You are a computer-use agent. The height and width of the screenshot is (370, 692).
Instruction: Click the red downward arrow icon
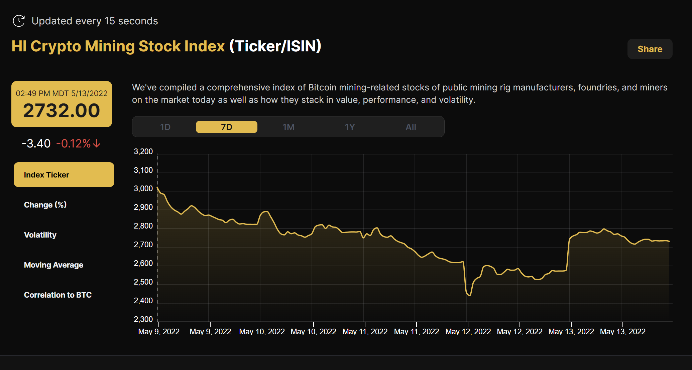(x=96, y=143)
